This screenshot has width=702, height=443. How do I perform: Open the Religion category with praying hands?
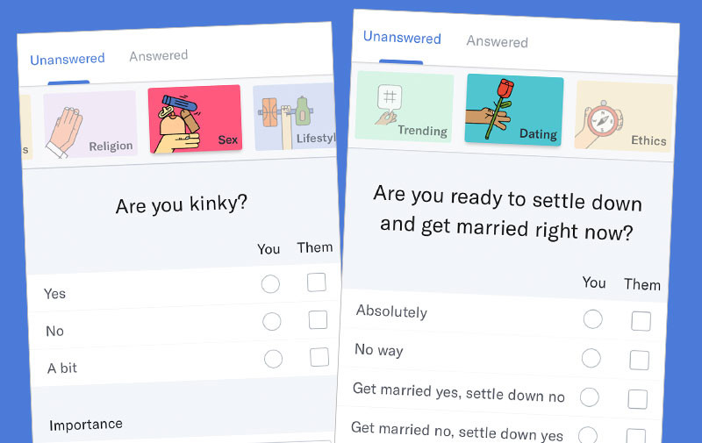[90, 125]
